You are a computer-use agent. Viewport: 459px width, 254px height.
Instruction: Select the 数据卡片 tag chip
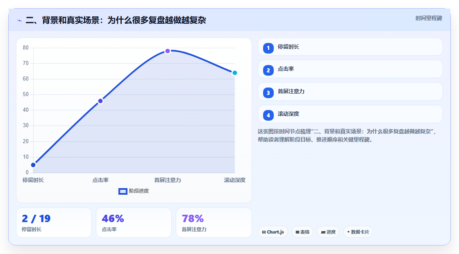coord(358,232)
